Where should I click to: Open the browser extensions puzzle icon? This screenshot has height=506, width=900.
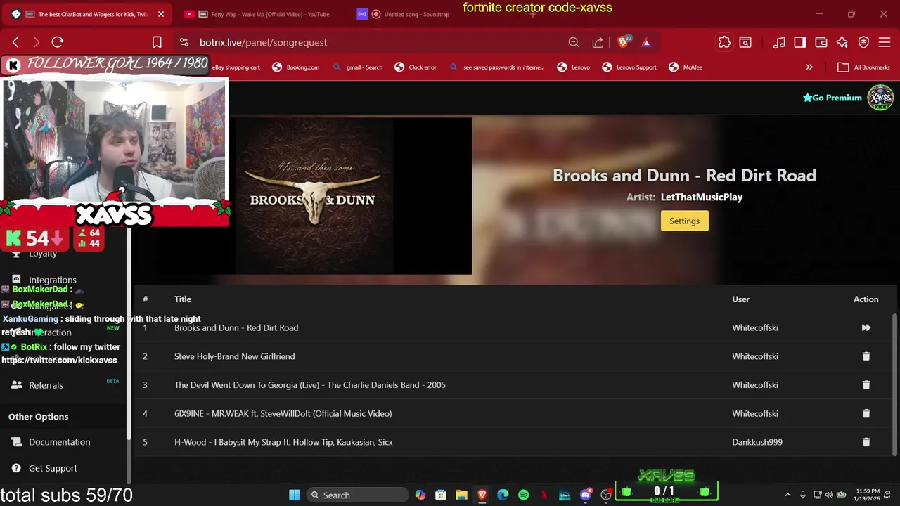[x=724, y=42]
